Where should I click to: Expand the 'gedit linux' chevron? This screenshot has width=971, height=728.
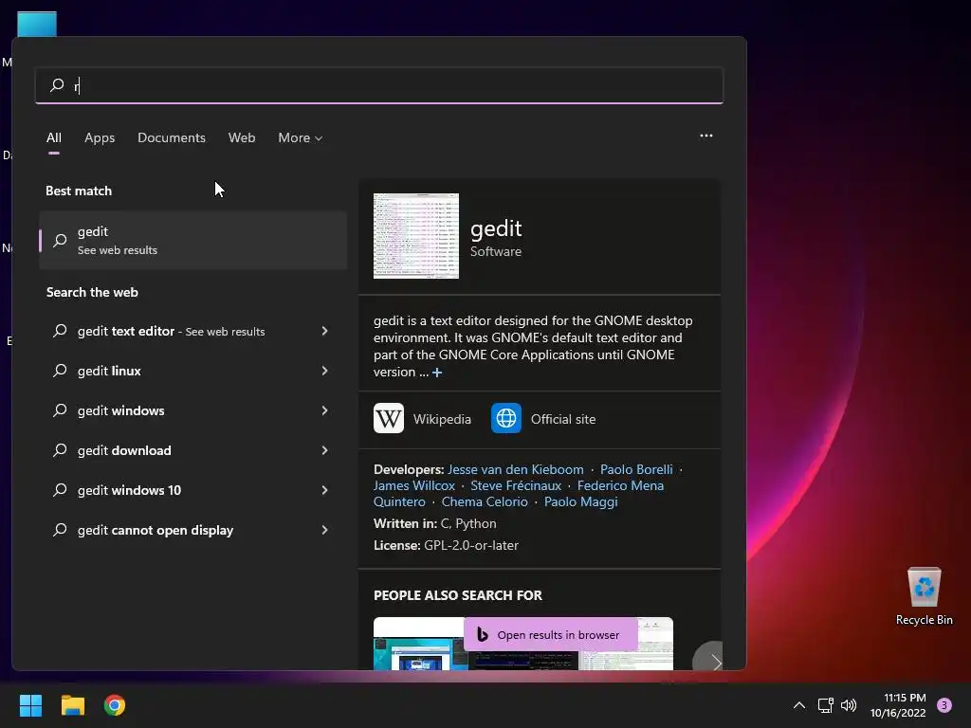[324, 371]
